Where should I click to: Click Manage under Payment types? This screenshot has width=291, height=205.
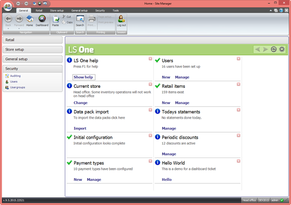94,180
